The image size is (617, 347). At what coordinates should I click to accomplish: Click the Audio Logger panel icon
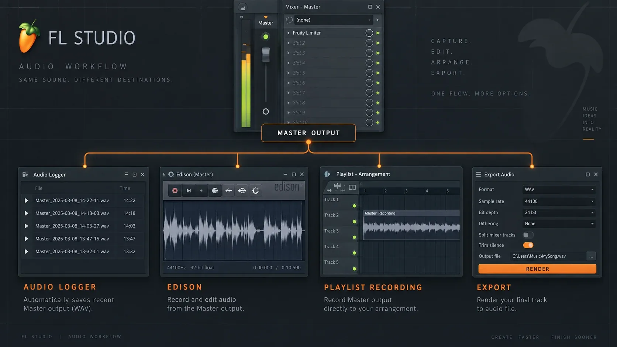coord(25,174)
